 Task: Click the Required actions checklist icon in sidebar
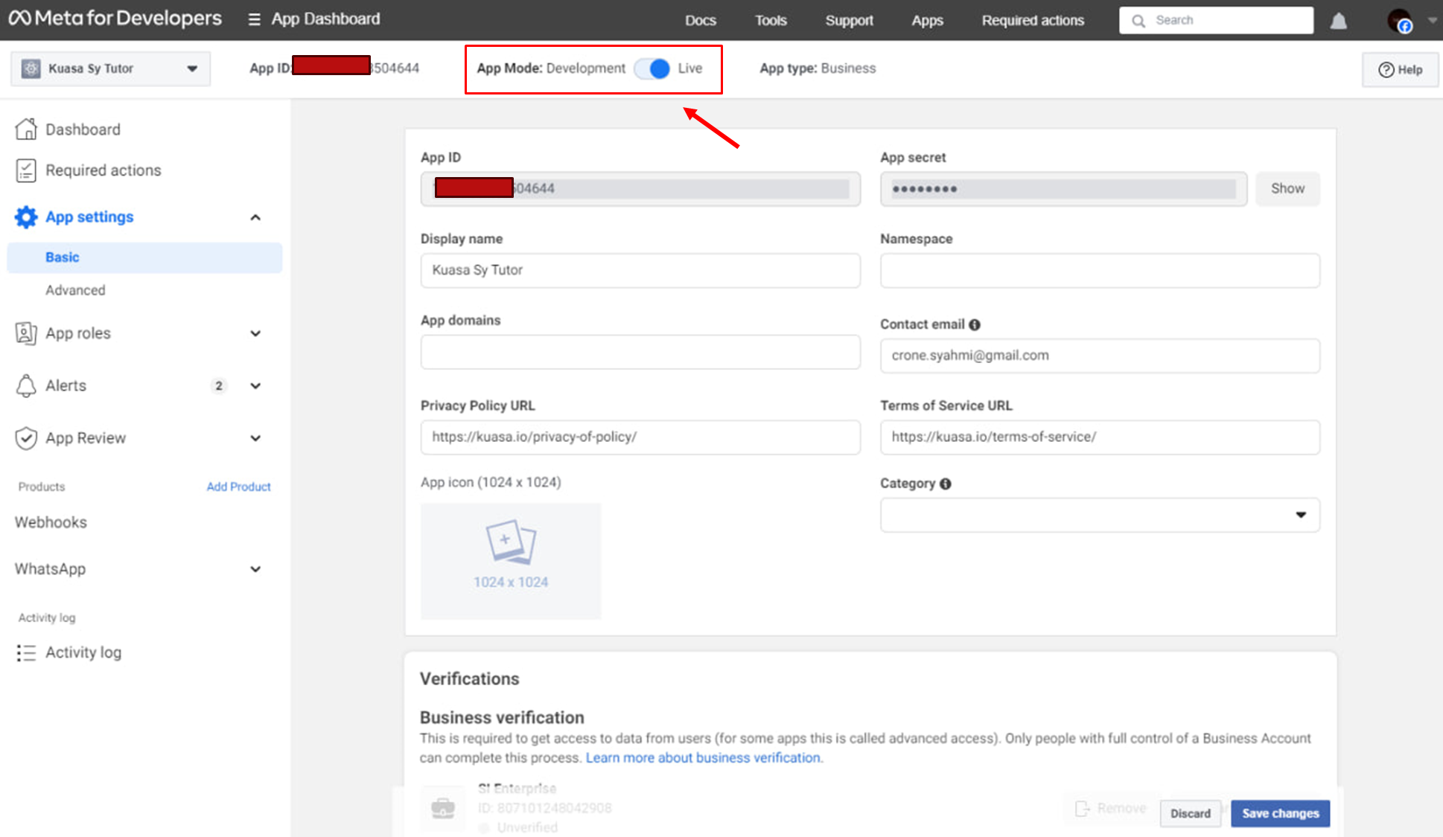click(26, 170)
